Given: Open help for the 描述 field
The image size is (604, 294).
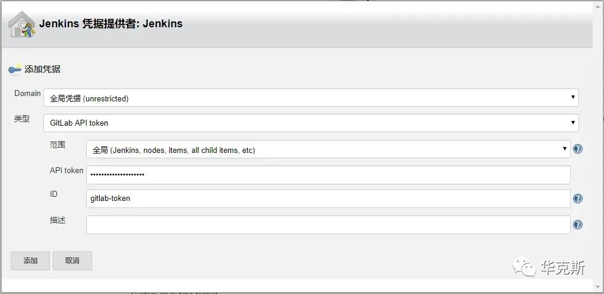Looking at the screenshot, I should [x=577, y=225].
